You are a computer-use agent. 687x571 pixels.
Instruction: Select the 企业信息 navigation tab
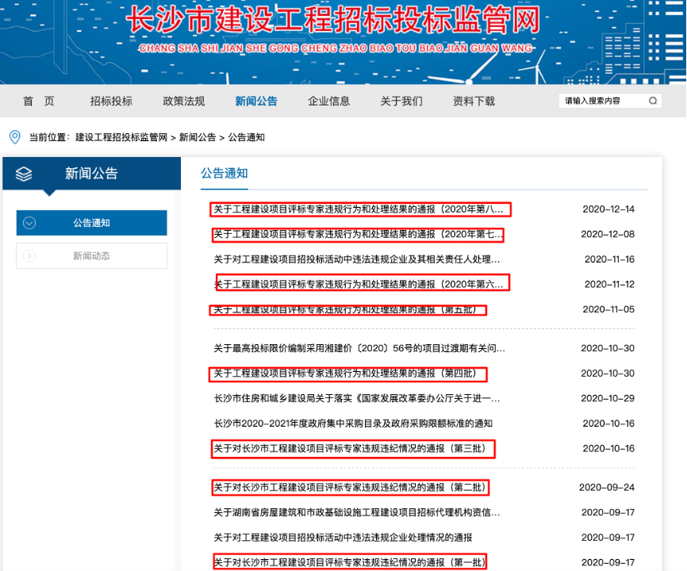tap(329, 101)
